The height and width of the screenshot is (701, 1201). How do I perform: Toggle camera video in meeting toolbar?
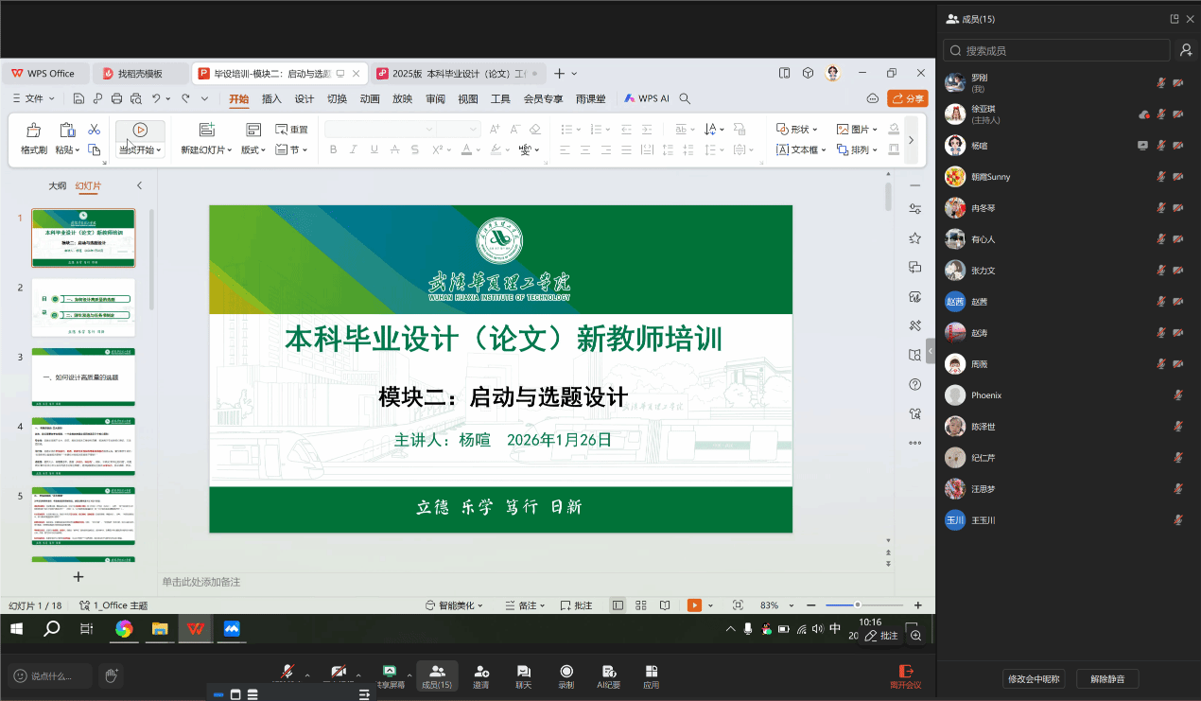(338, 672)
